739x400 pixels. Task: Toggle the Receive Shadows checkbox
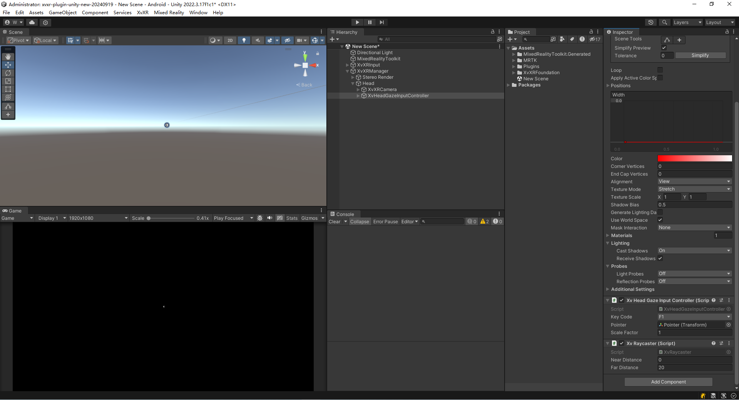click(x=660, y=258)
